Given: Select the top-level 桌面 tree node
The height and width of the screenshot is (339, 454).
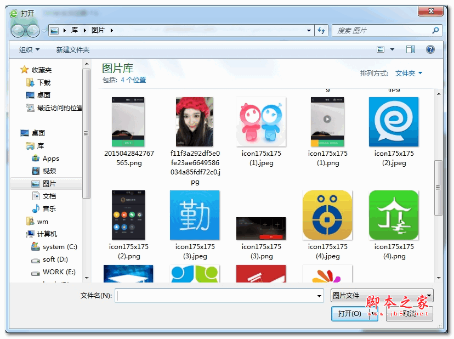Looking at the screenshot, I should tap(33, 133).
